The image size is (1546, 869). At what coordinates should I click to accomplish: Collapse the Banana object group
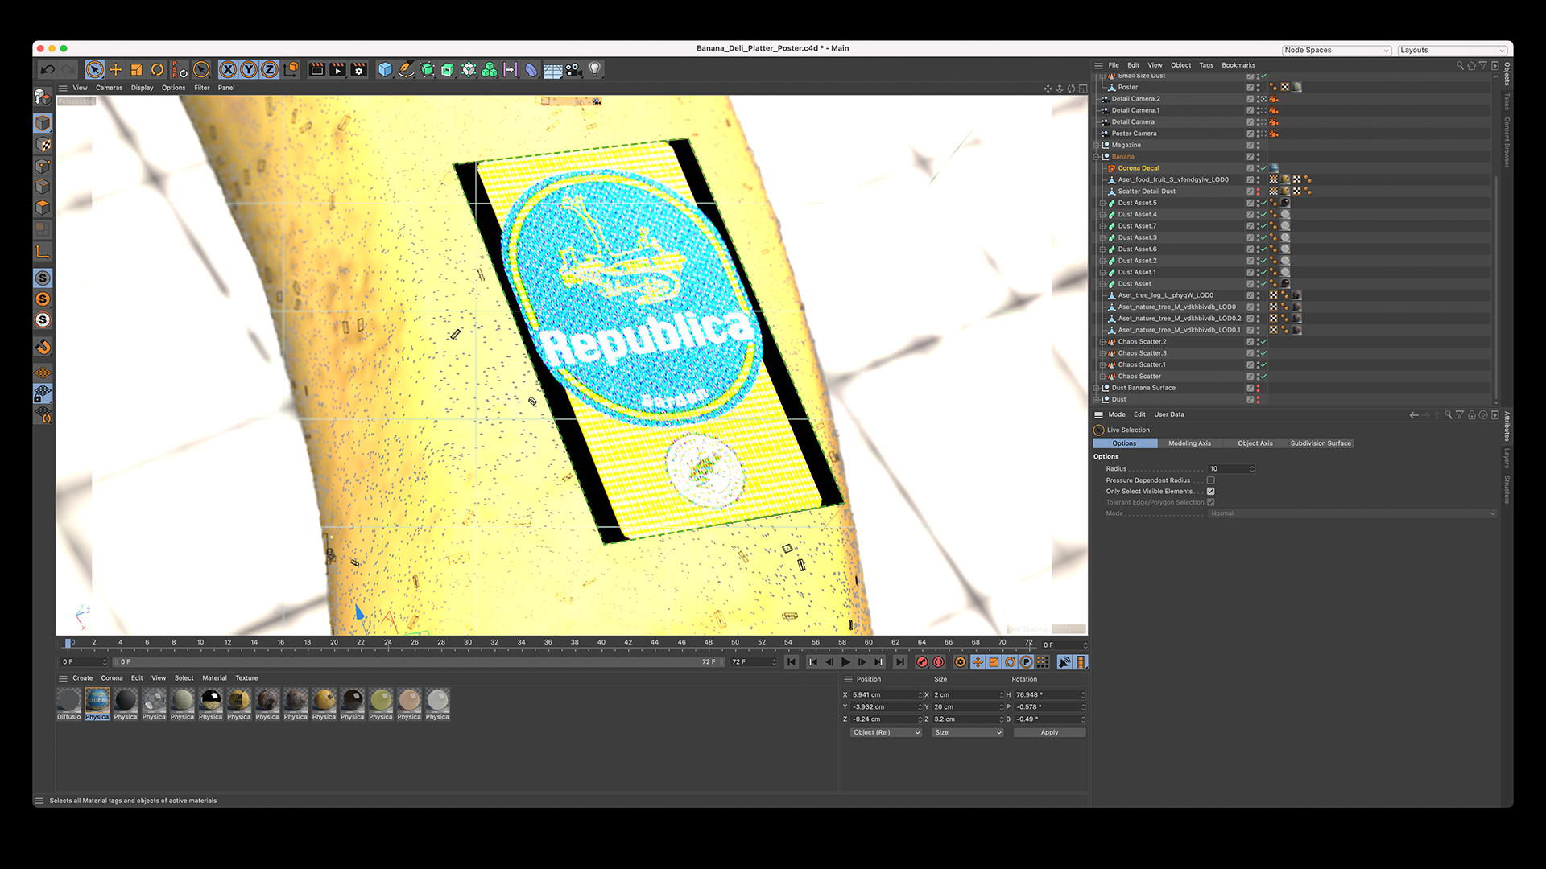(x=1097, y=157)
